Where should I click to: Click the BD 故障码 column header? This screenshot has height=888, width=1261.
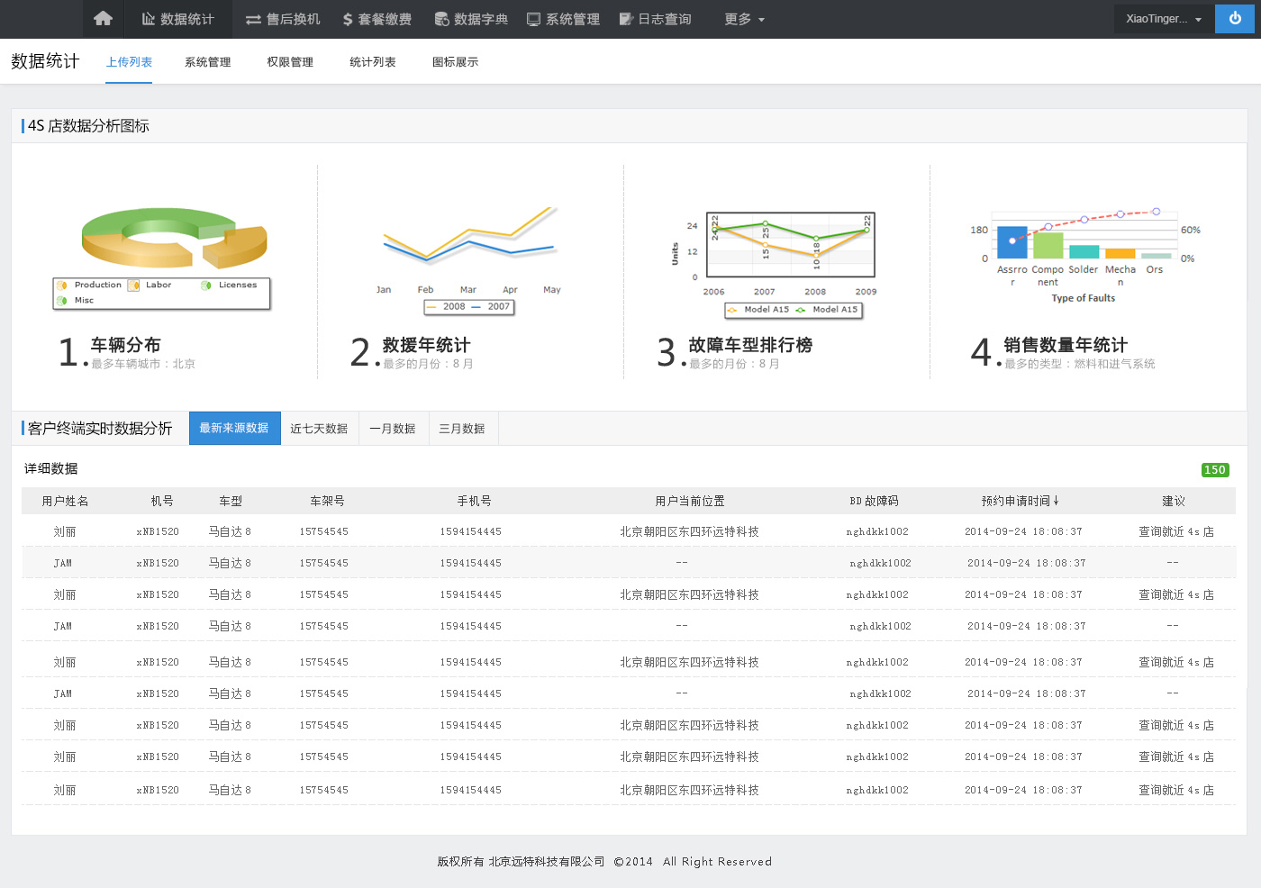874,501
